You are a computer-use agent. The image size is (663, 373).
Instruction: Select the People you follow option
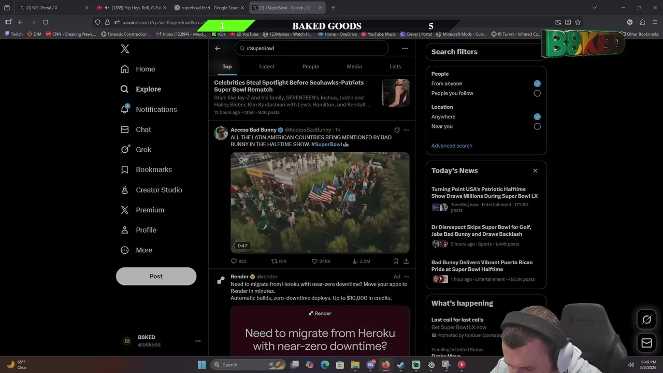(537, 93)
